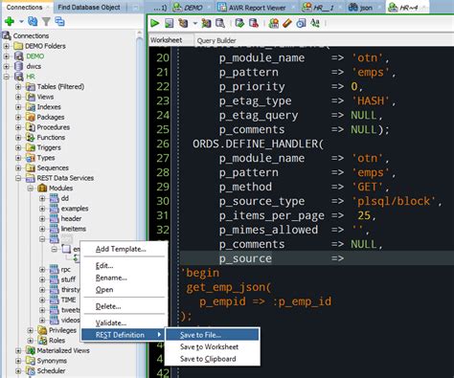Collapse the HR connection node
Image resolution: width=454 pixels, height=378 pixels.
coord(7,77)
